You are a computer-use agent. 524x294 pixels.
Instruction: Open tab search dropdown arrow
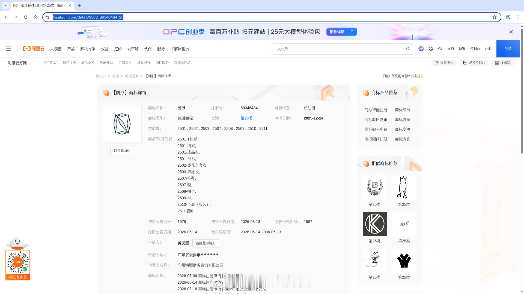(5, 5)
